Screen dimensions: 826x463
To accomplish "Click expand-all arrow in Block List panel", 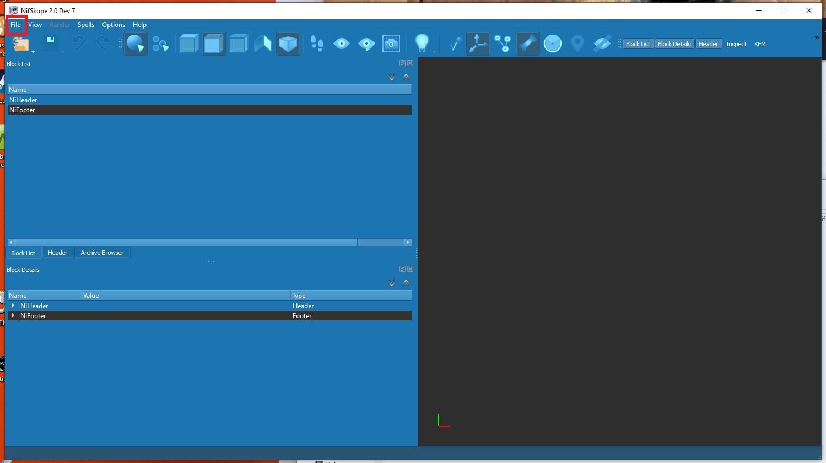I will [x=392, y=77].
